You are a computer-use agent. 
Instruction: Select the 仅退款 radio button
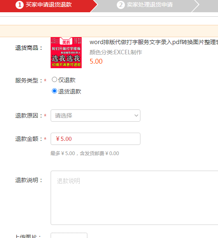tap(54, 80)
